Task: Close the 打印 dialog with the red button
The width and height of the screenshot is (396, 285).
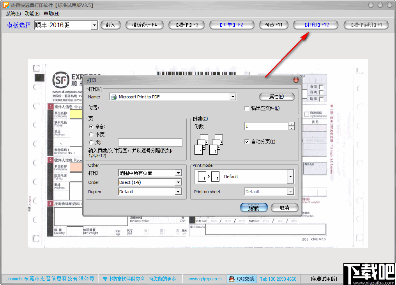Action: (296, 80)
